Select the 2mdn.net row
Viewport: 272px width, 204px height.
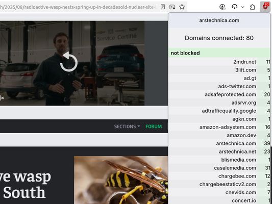(x=219, y=62)
